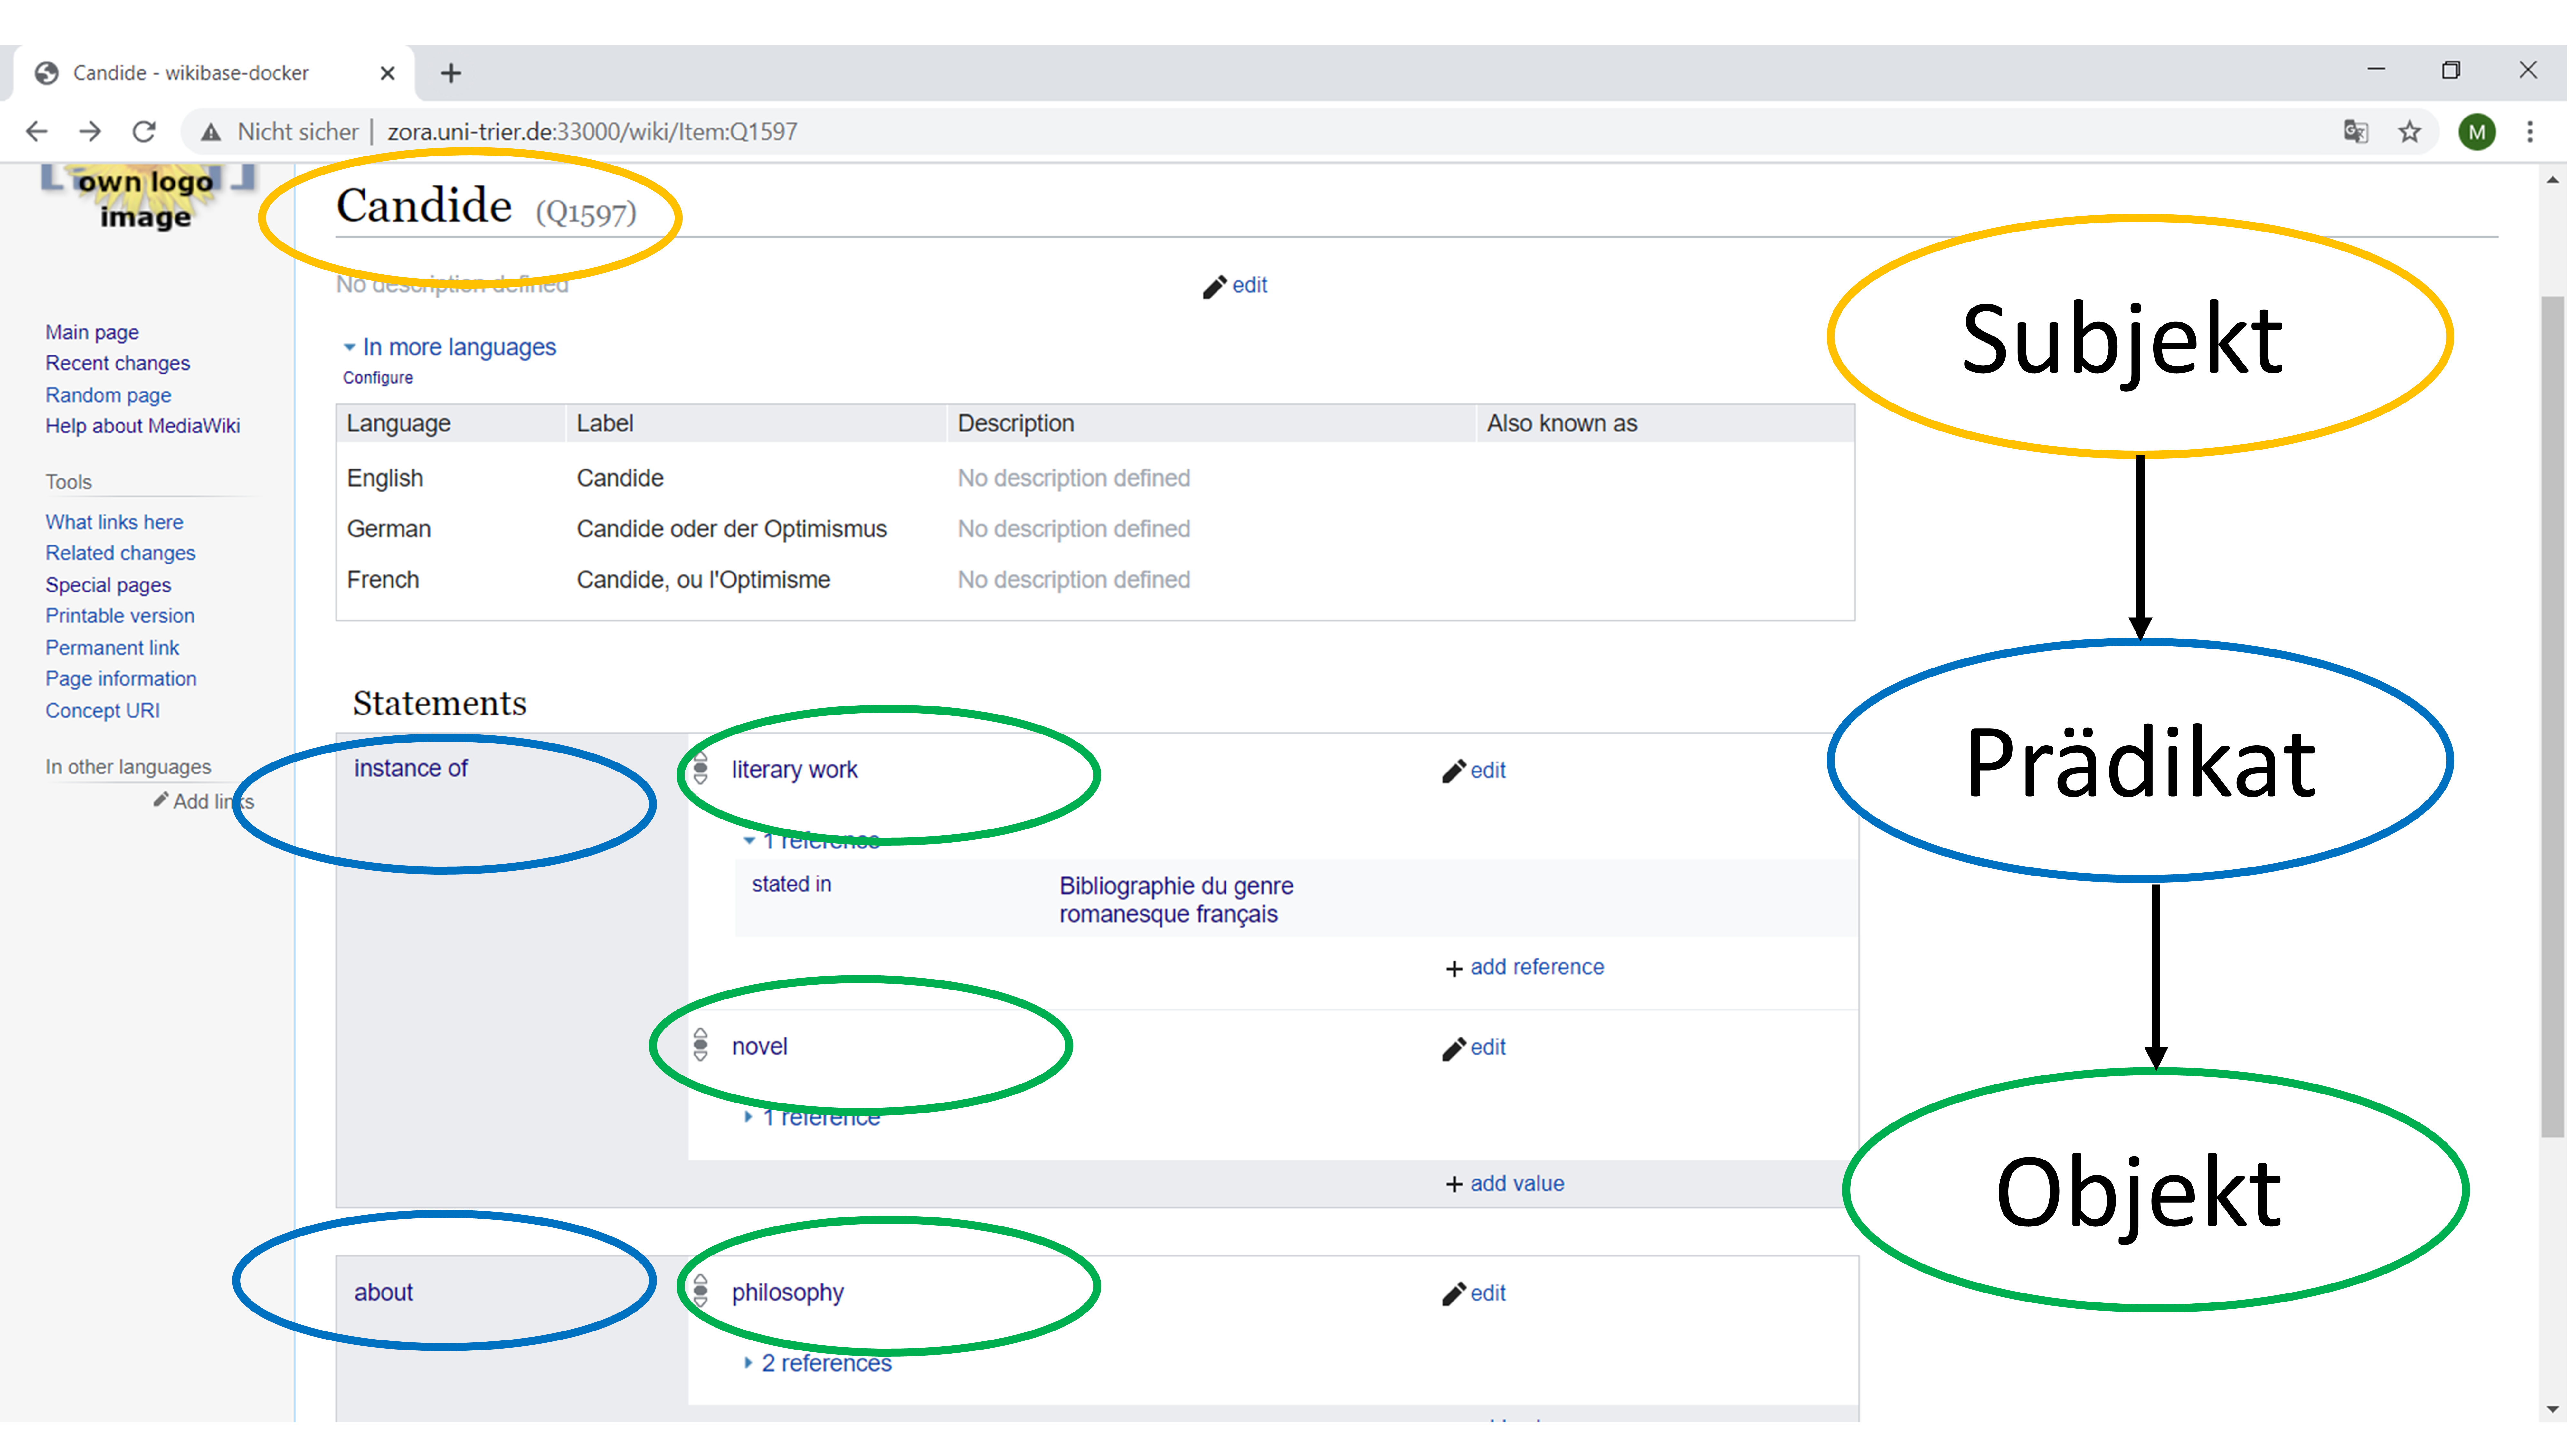Collapse the literary work 1 reference toggle
The image size is (2576, 1449).
point(812,841)
